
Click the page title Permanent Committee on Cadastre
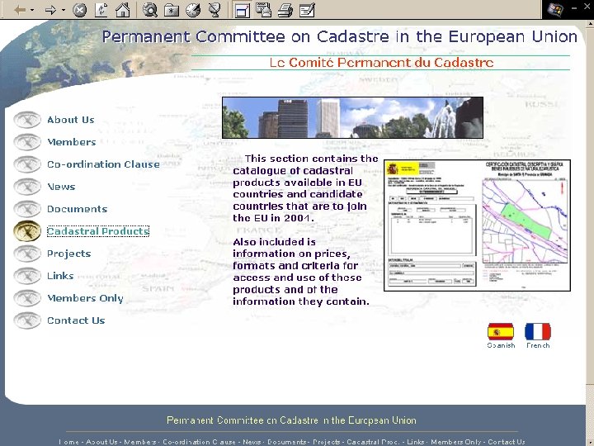[340, 37]
